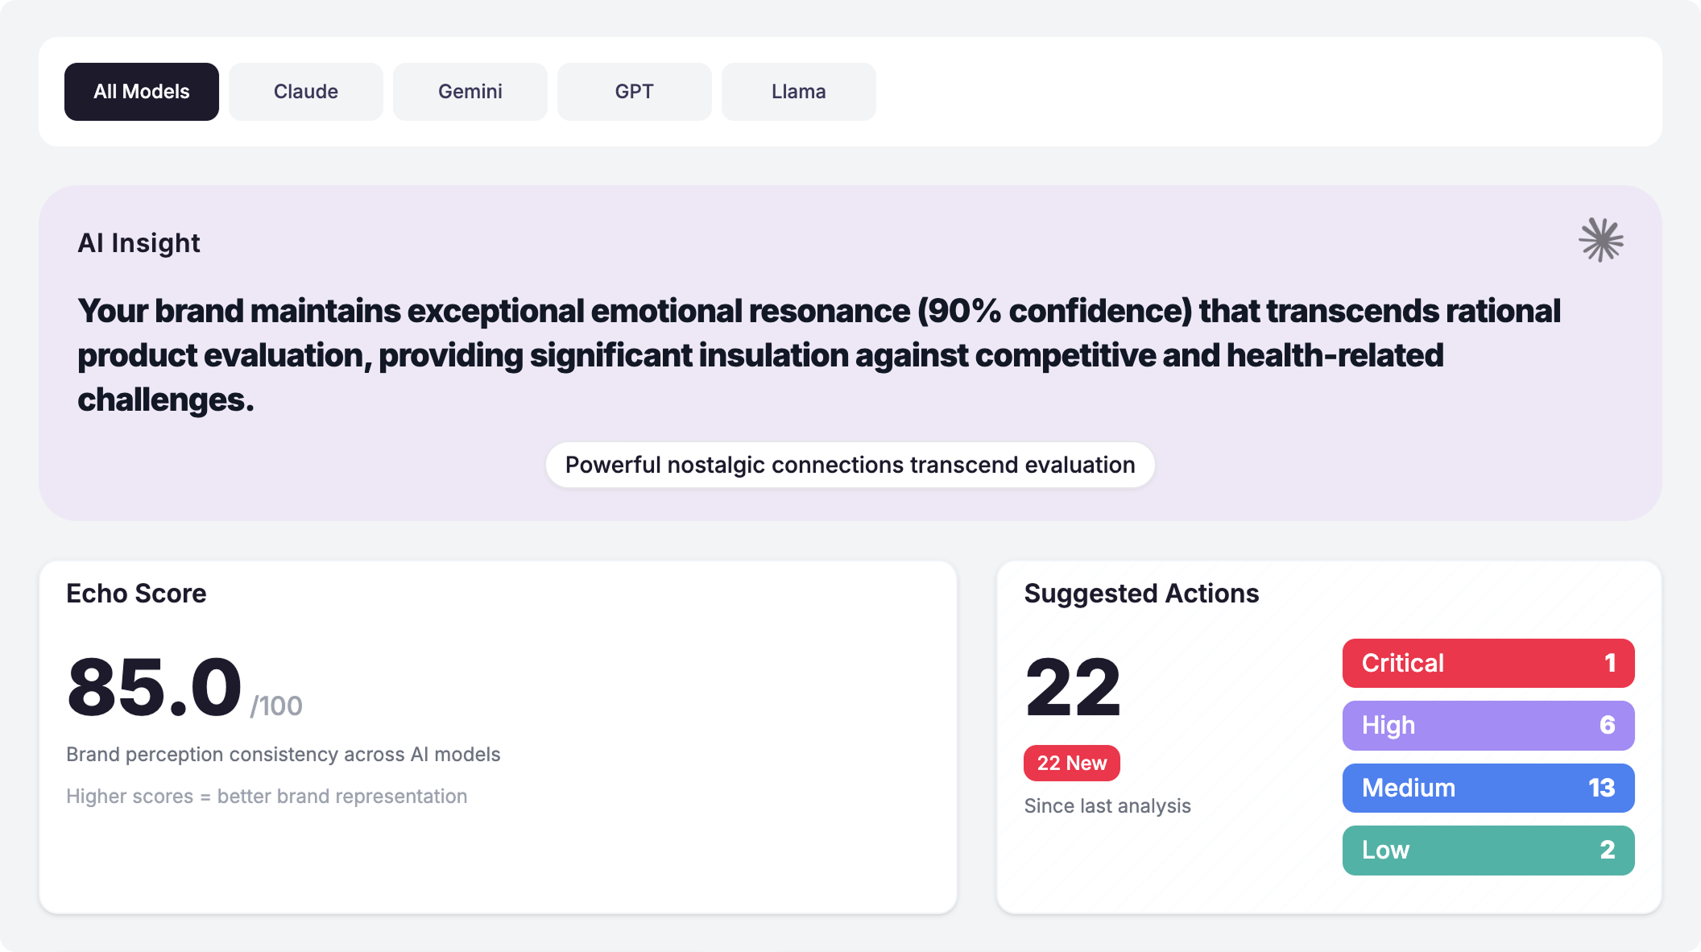
Task: Open the Llama model tab
Action: tap(799, 92)
